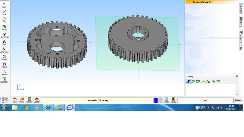Screen dimensions: 244x137
Task: Choose the Move tool
Action: pyautogui.click(x=4, y=27)
